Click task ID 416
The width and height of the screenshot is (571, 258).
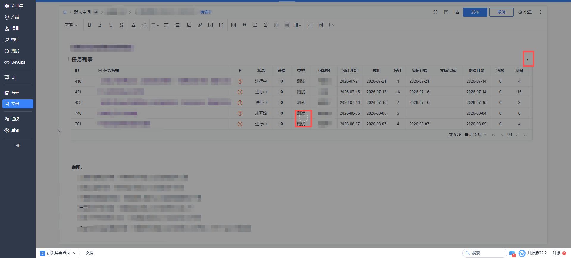click(78, 81)
